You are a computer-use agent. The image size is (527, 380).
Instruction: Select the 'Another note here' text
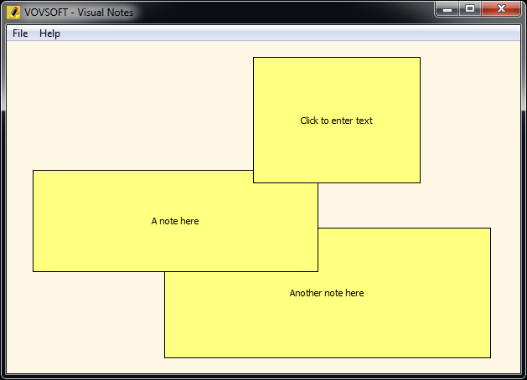(326, 293)
